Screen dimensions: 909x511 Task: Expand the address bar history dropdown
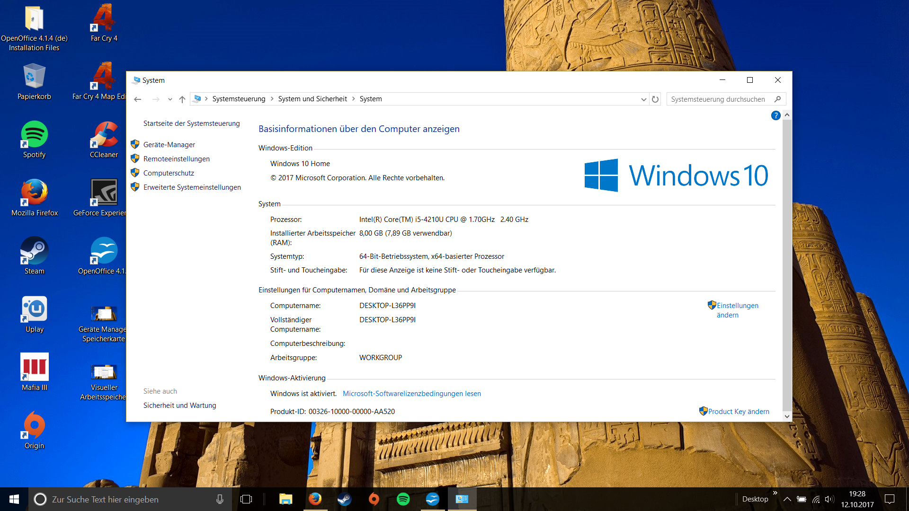point(643,99)
